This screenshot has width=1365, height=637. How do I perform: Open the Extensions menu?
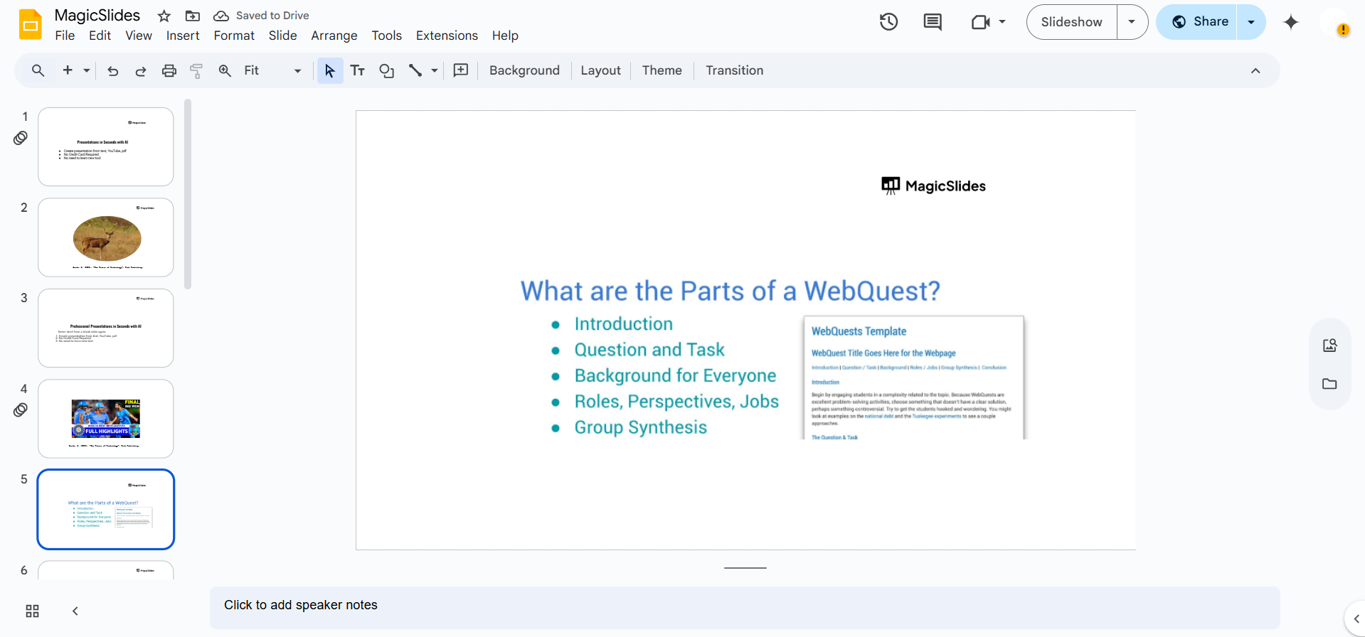click(447, 36)
